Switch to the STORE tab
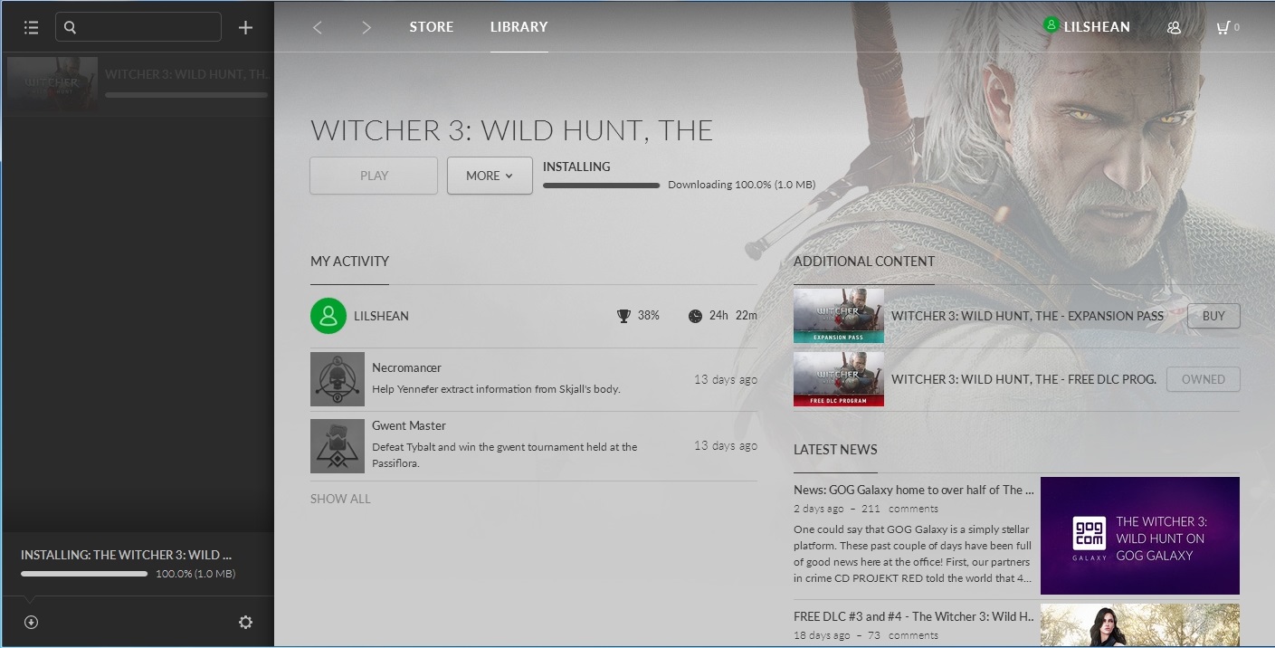Viewport: 1275px width, 648px height. (x=432, y=27)
